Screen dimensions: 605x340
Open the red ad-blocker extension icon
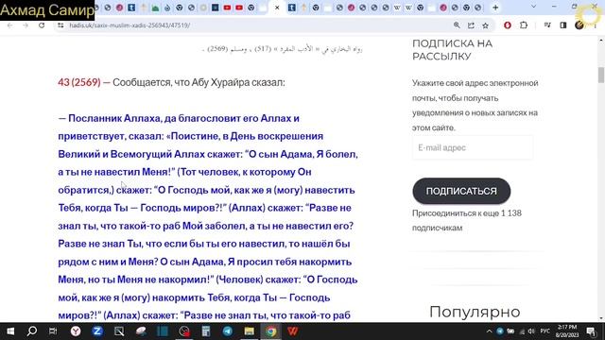coord(508,25)
